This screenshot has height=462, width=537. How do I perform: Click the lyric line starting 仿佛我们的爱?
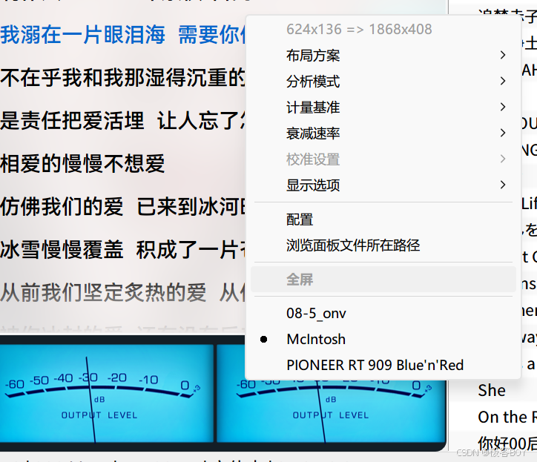tap(122, 206)
